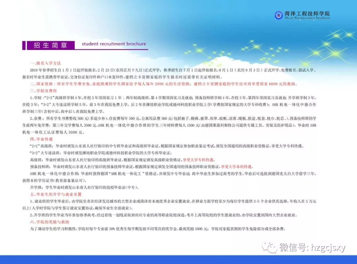
Task: Click the line beginning "2+2"高级班: 毕业时
Action: (x=167, y=146)
